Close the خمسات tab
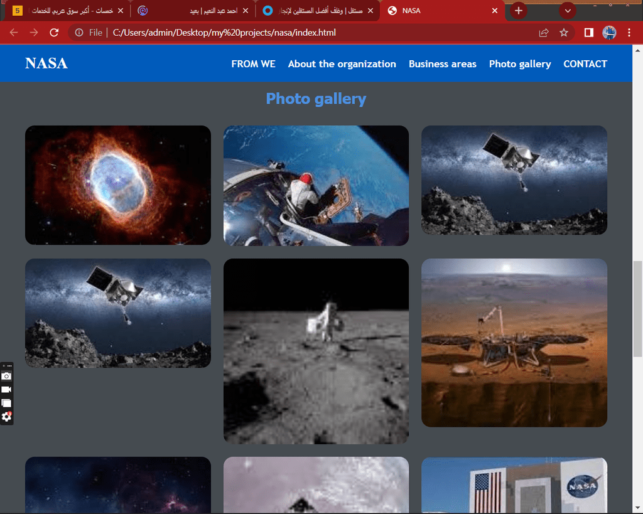This screenshot has width=643, height=514. [121, 11]
